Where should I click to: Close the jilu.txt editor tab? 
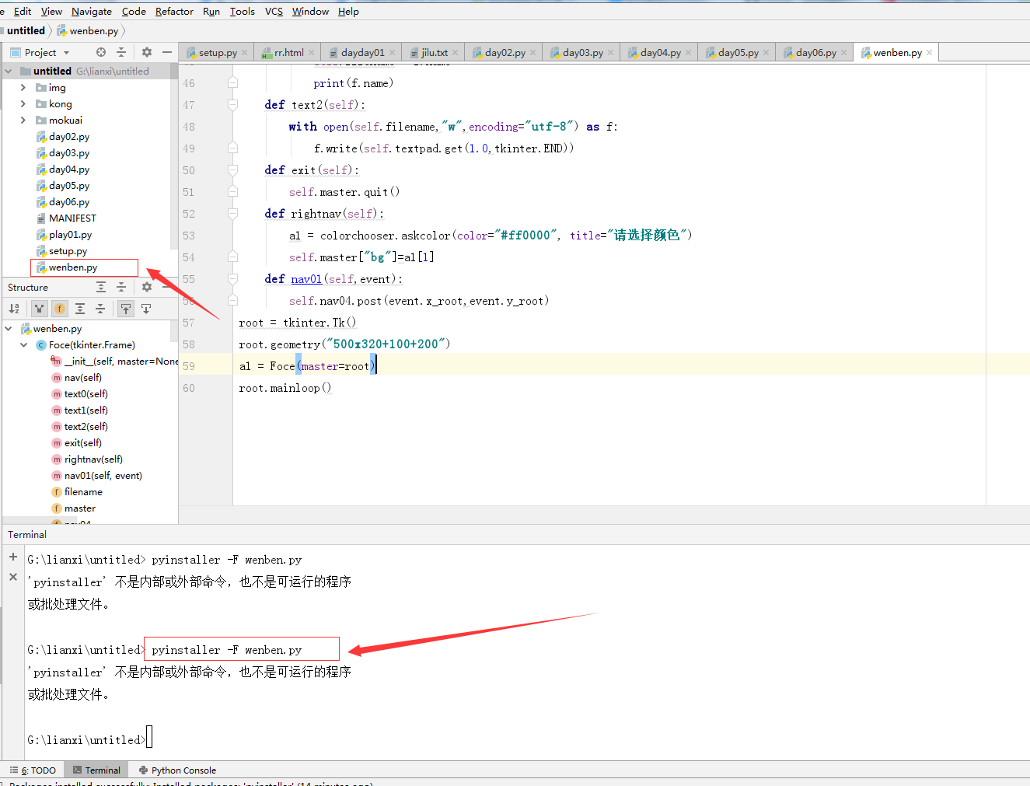[456, 53]
